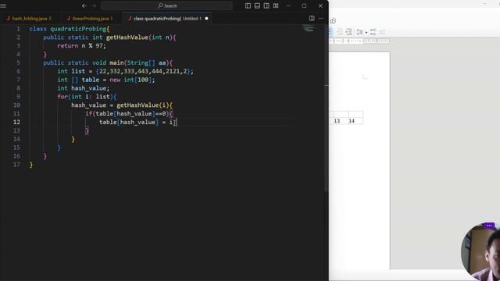Open the editor More Actions ellipsis
The height and width of the screenshot is (281, 500).
pos(321,19)
